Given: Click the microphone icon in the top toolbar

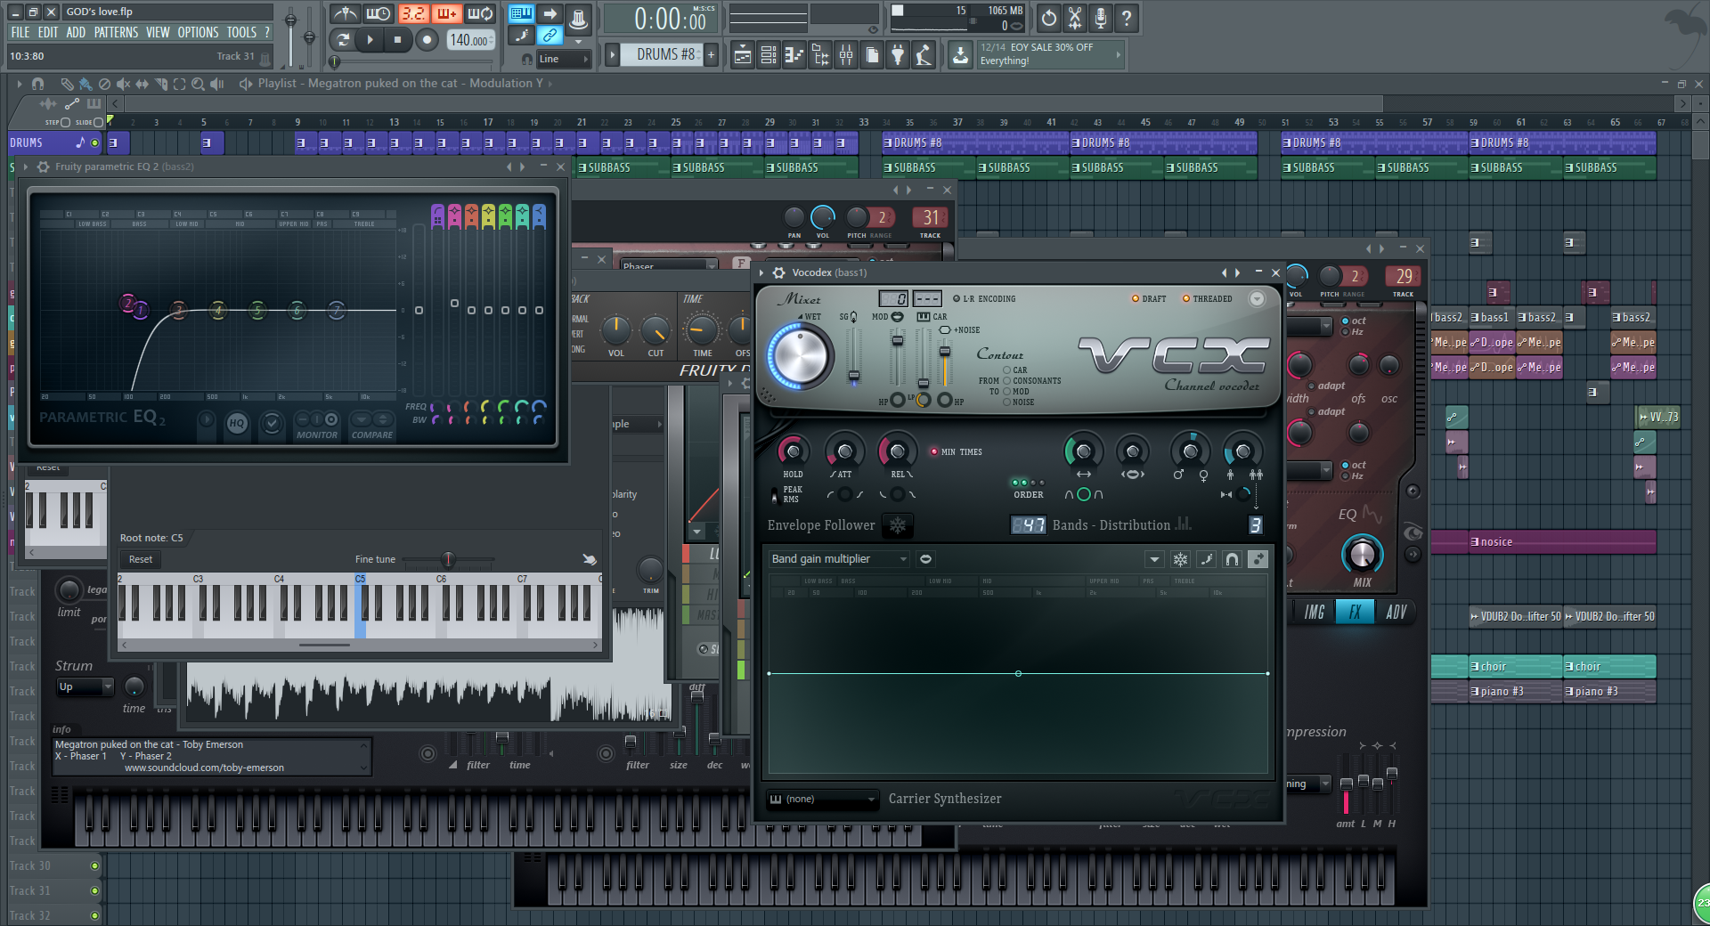Looking at the screenshot, I should pos(1101,18).
